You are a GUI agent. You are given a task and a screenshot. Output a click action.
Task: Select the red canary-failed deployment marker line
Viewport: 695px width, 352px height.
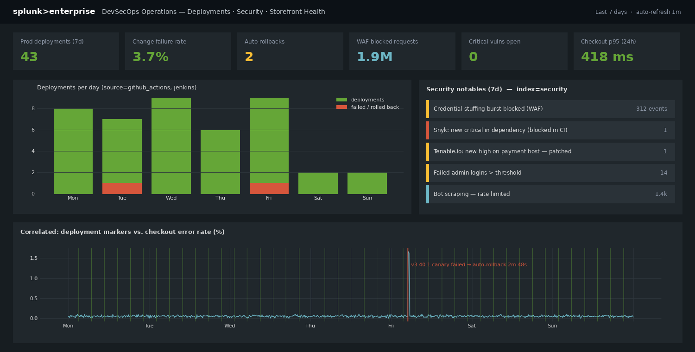click(408, 285)
